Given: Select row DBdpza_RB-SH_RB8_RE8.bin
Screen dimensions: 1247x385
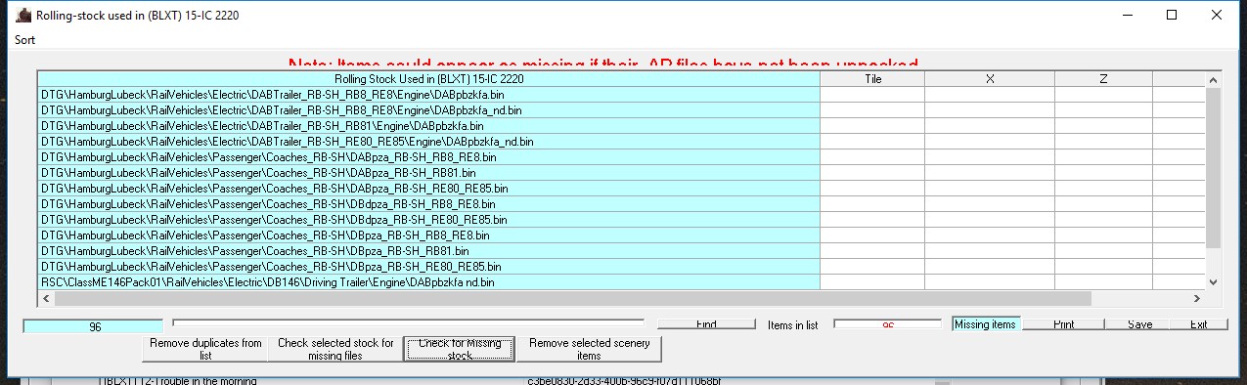Looking at the screenshot, I should [x=429, y=204].
